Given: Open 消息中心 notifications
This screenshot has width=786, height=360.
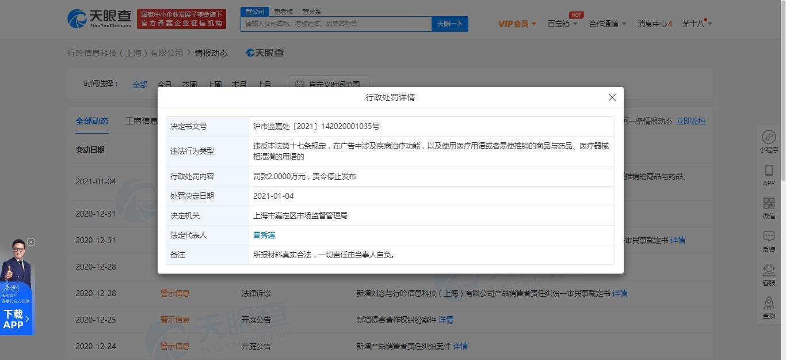Looking at the screenshot, I should [655, 24].
